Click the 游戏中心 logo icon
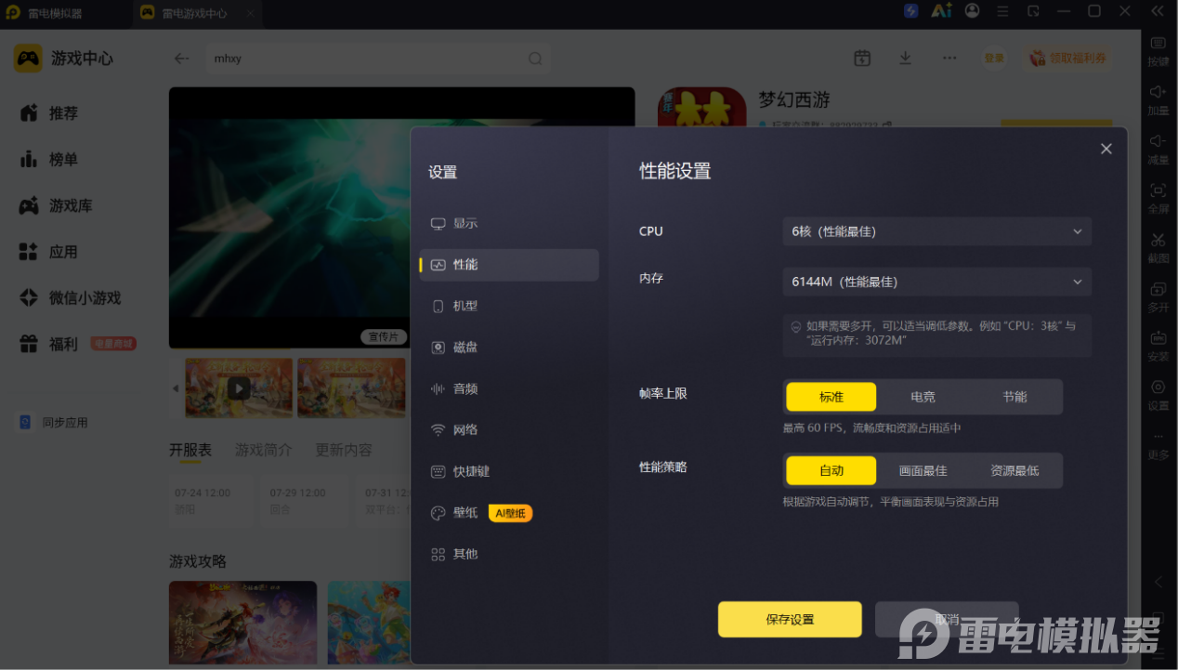This screenshot has width=1178, height=670. point(28,58)
